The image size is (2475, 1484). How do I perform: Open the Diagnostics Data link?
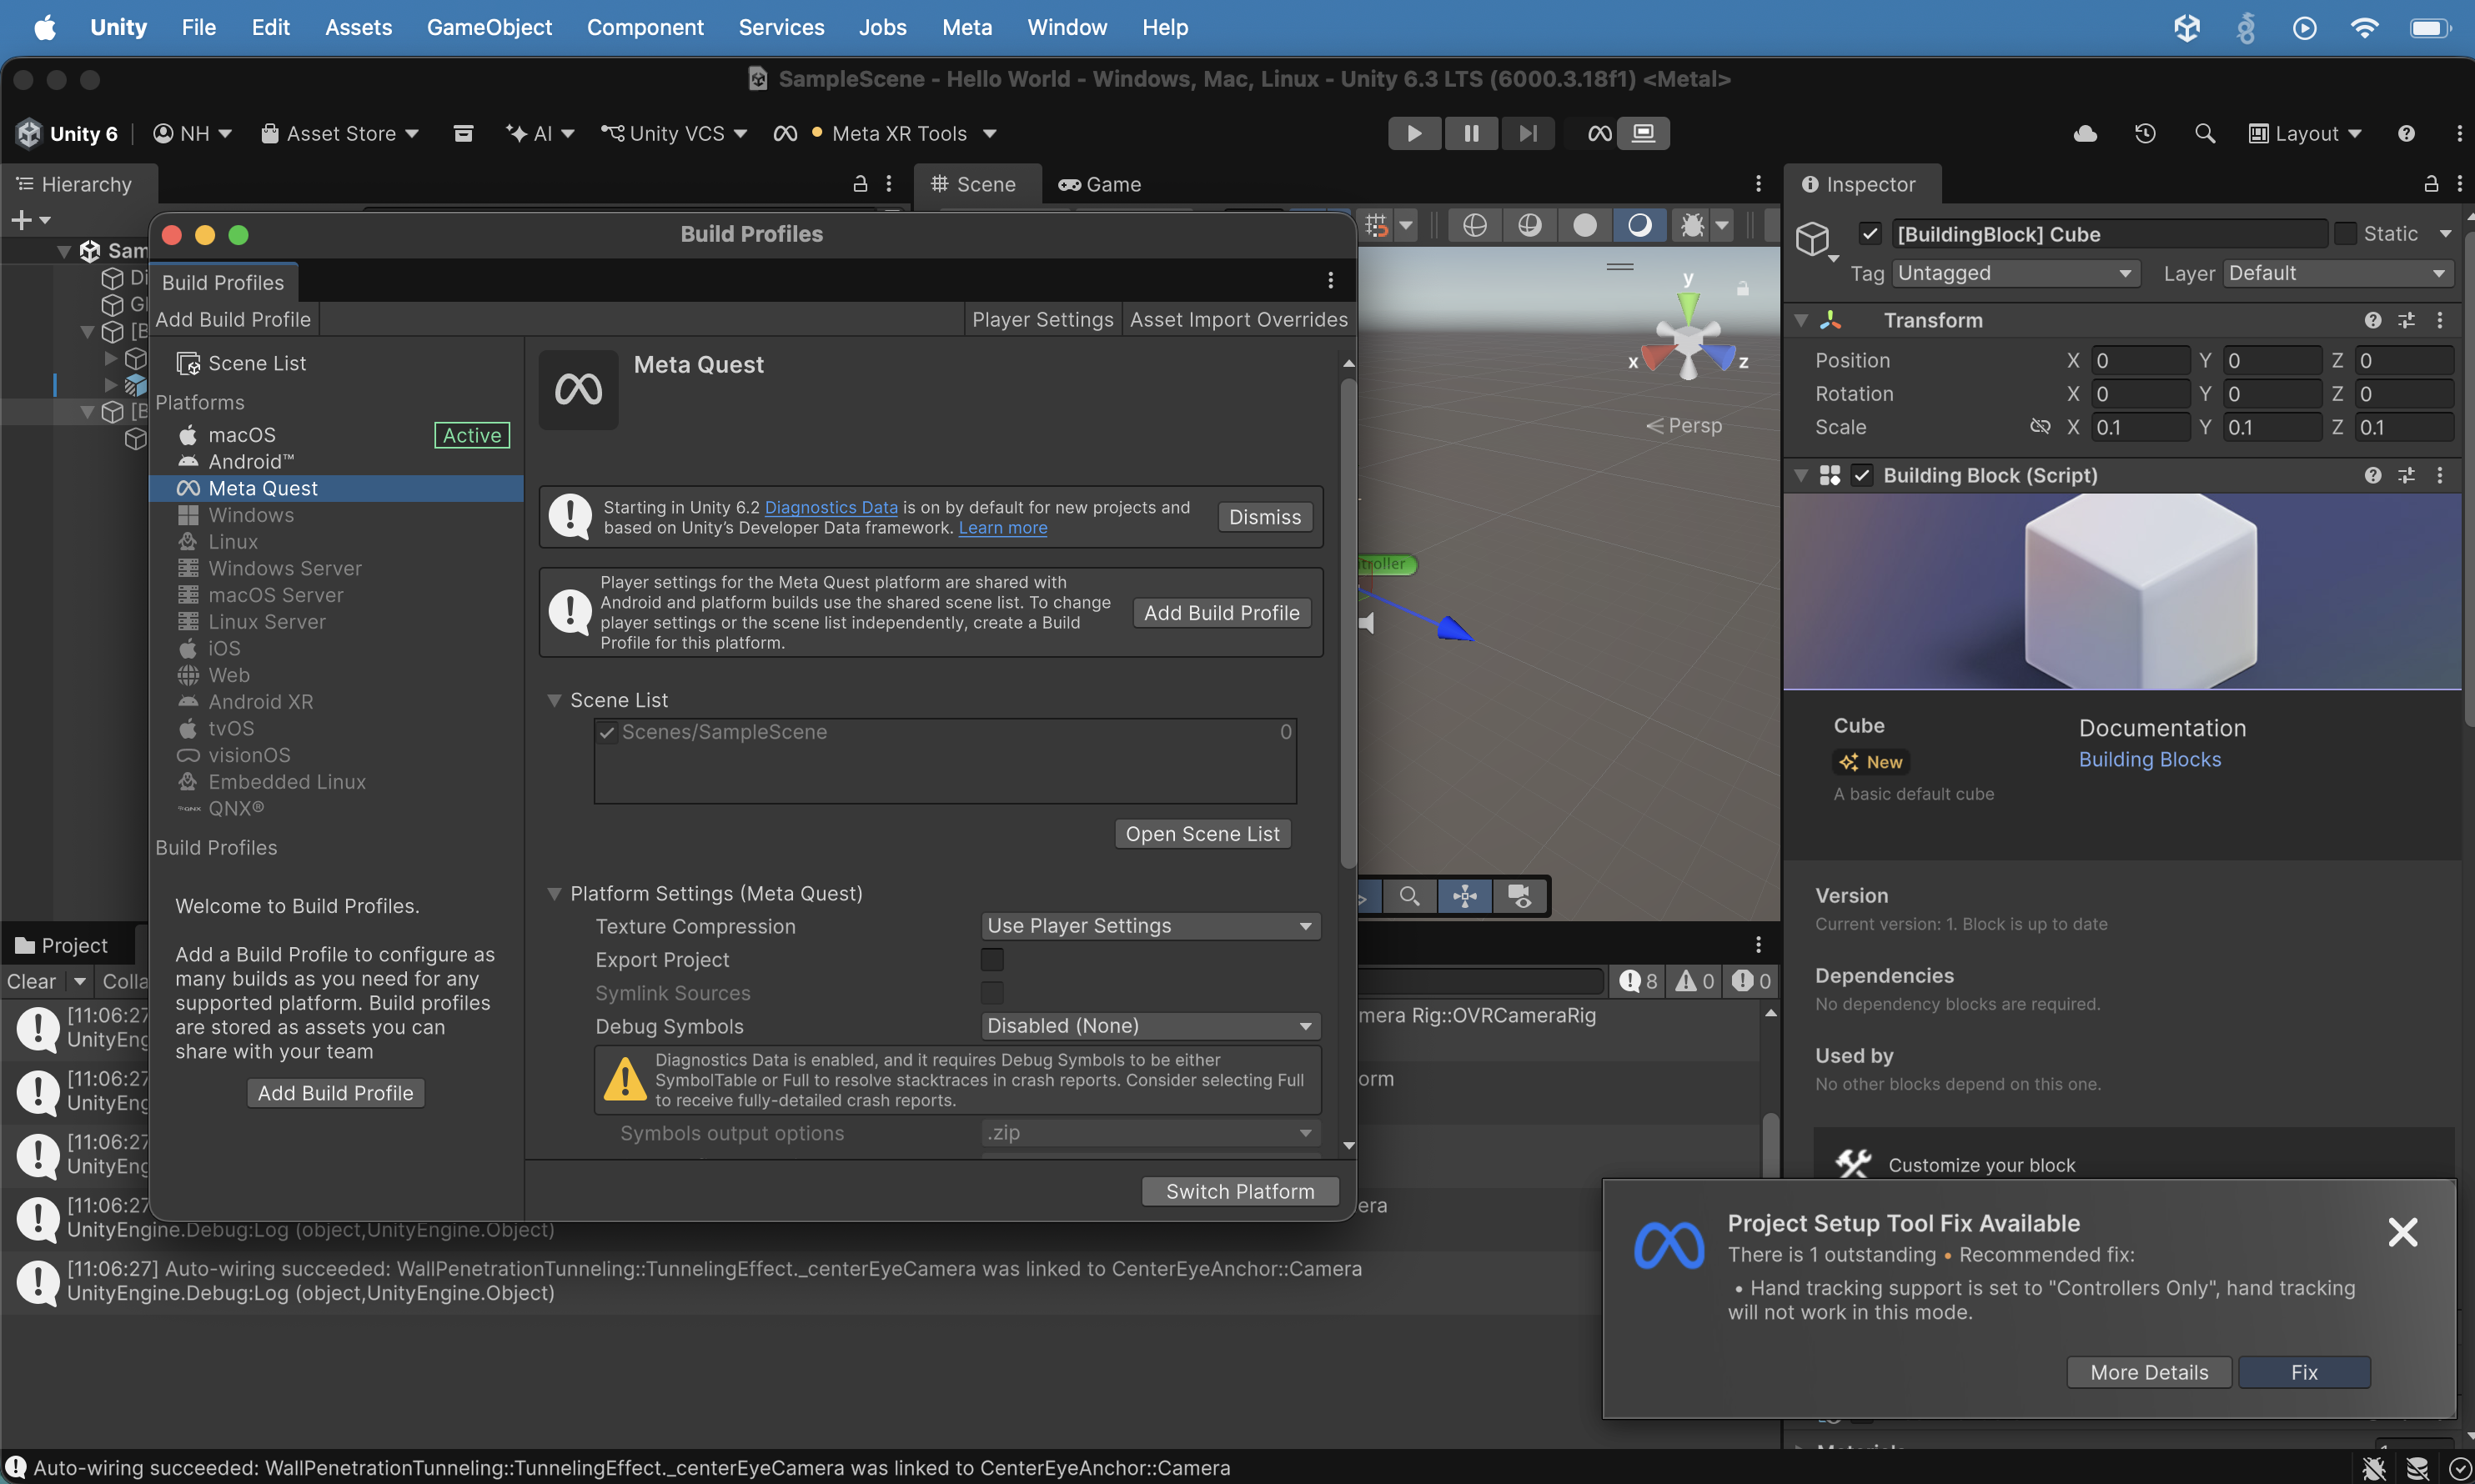pyautogui.click(x=830, y=507)
